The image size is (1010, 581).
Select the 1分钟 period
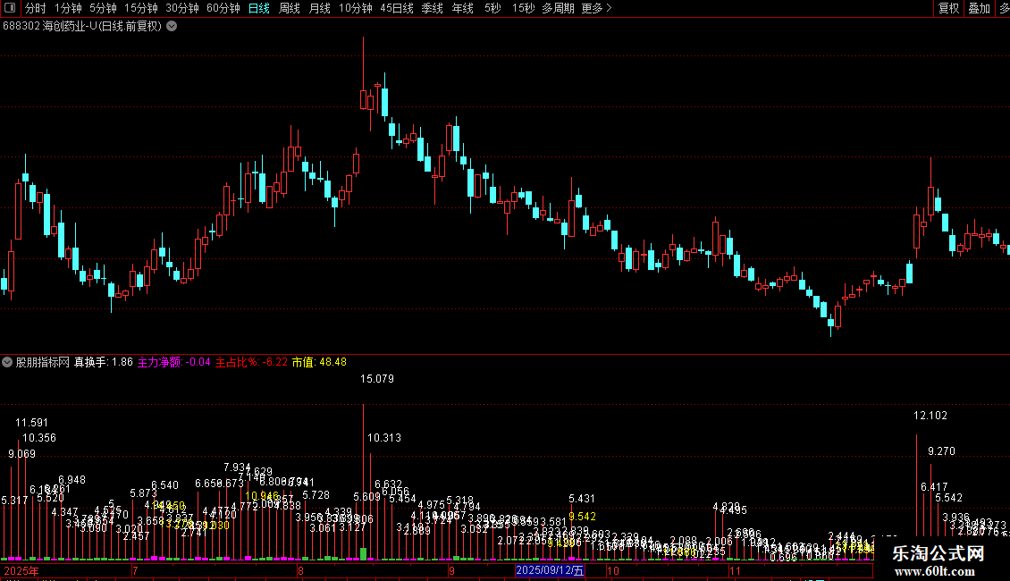(68, 8)
